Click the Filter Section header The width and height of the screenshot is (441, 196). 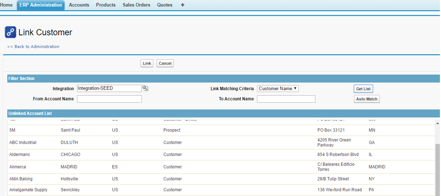pyautogui.click(x=224, y=79)
